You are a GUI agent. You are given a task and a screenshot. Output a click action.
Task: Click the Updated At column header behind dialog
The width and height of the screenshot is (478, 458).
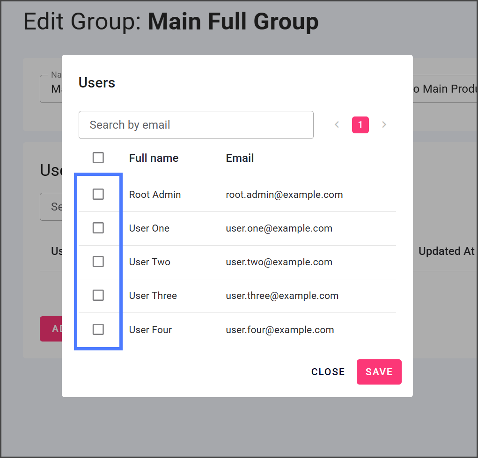(x=446, y=251)
